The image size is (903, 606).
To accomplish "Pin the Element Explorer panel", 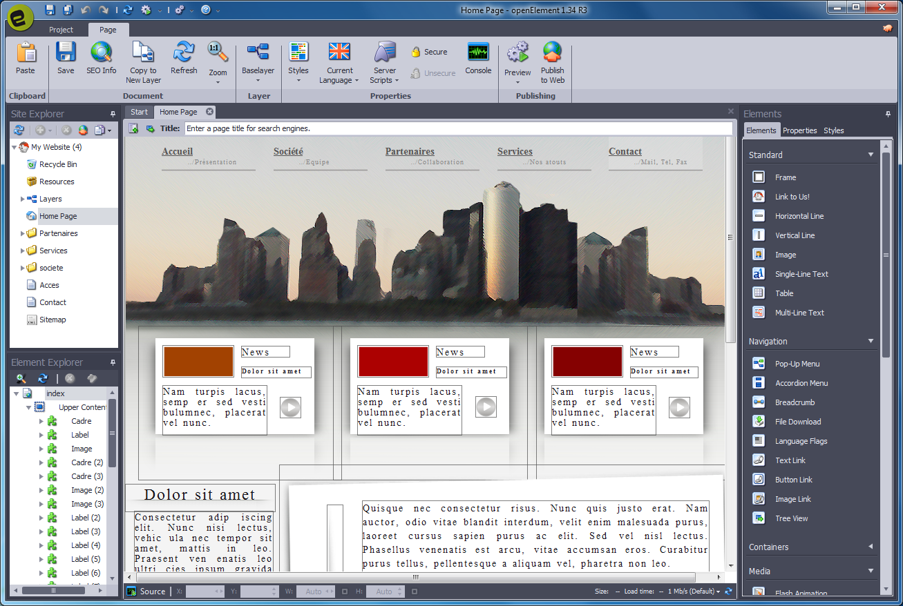I will [x=113, y=362].
